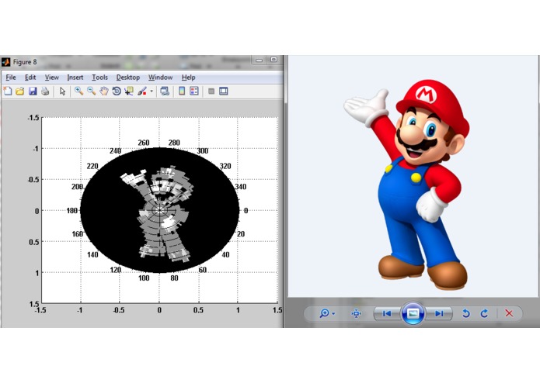Click the 160 polar angle label
This screenshot has height=383, width=540.
[x=77, y=234]
